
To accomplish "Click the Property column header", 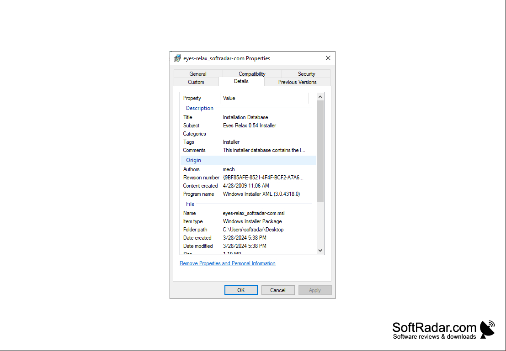I will (200, 98).
